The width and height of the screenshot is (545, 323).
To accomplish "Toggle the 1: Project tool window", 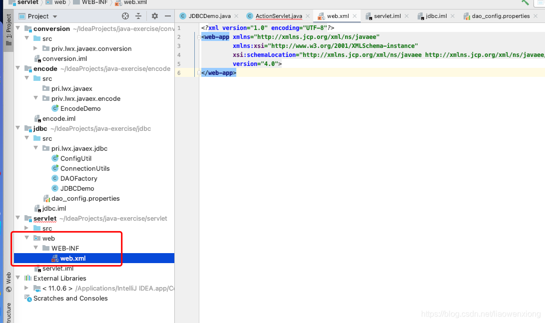I will tap(8, 29).
